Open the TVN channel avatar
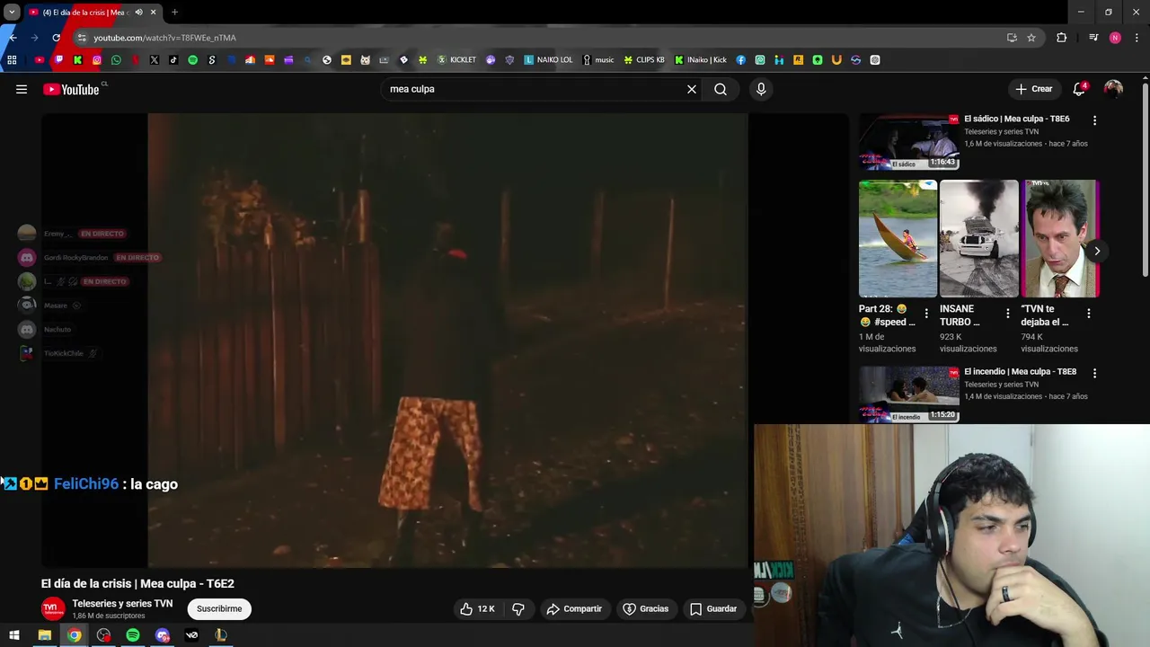This screenshot has width=1150, height=647. [53, 608]
